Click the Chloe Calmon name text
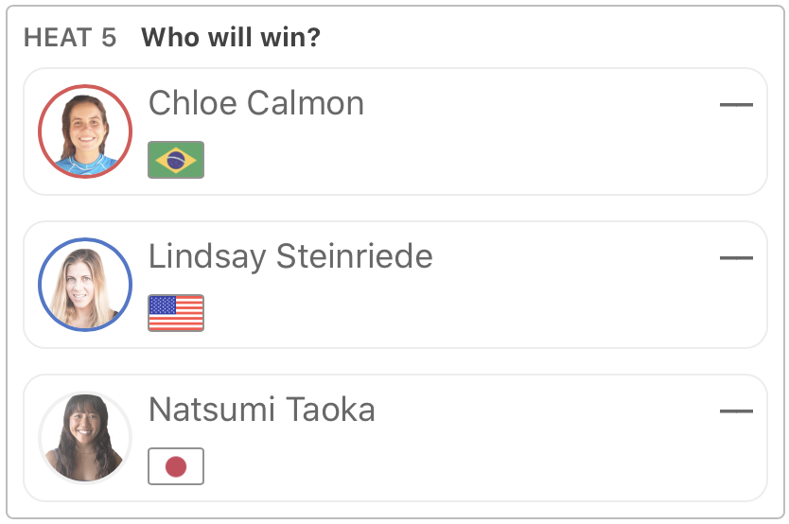The width and height of the screenshot is (789, 524). [256, 103]
